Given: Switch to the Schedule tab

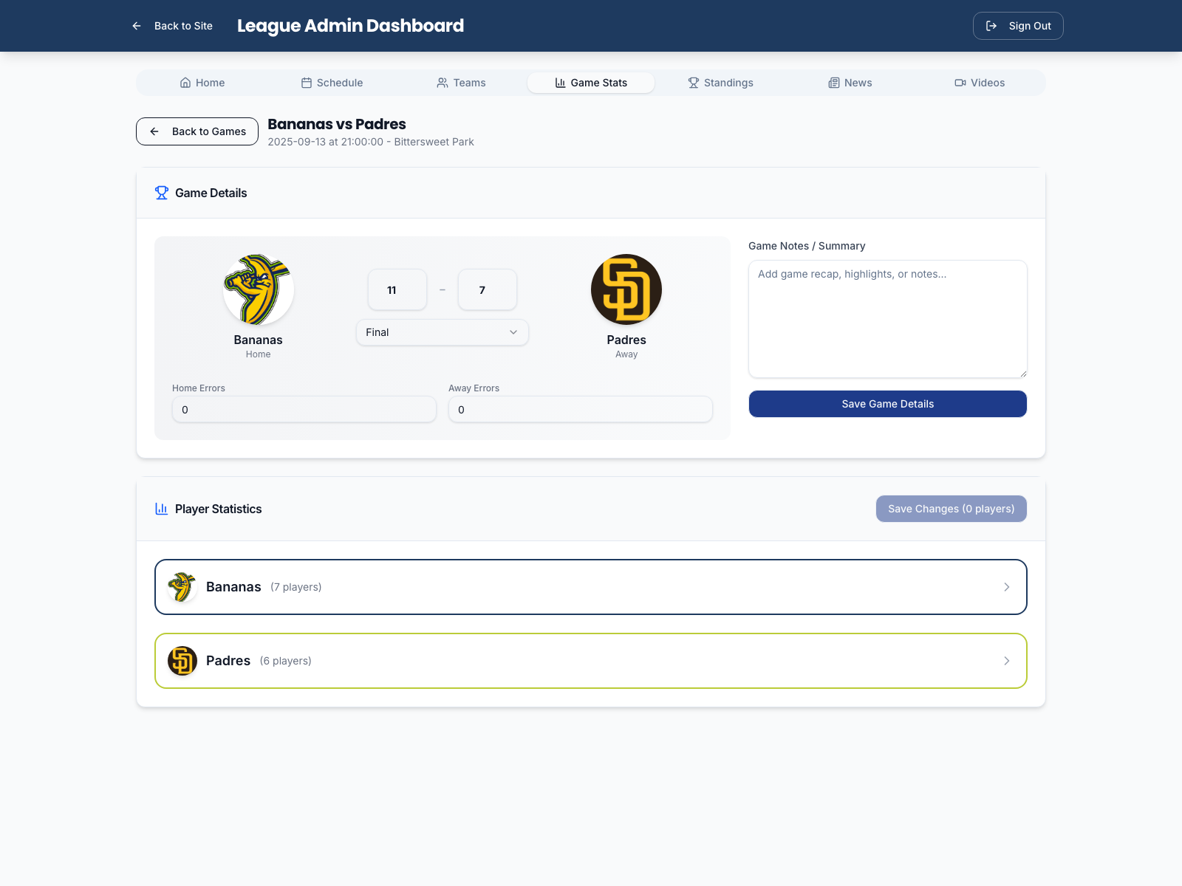Looking at the screenshot, I should [x=332, y=83].
